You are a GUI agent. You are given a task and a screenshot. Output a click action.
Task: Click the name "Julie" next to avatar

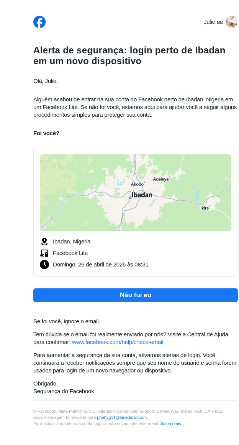point(210,22)
